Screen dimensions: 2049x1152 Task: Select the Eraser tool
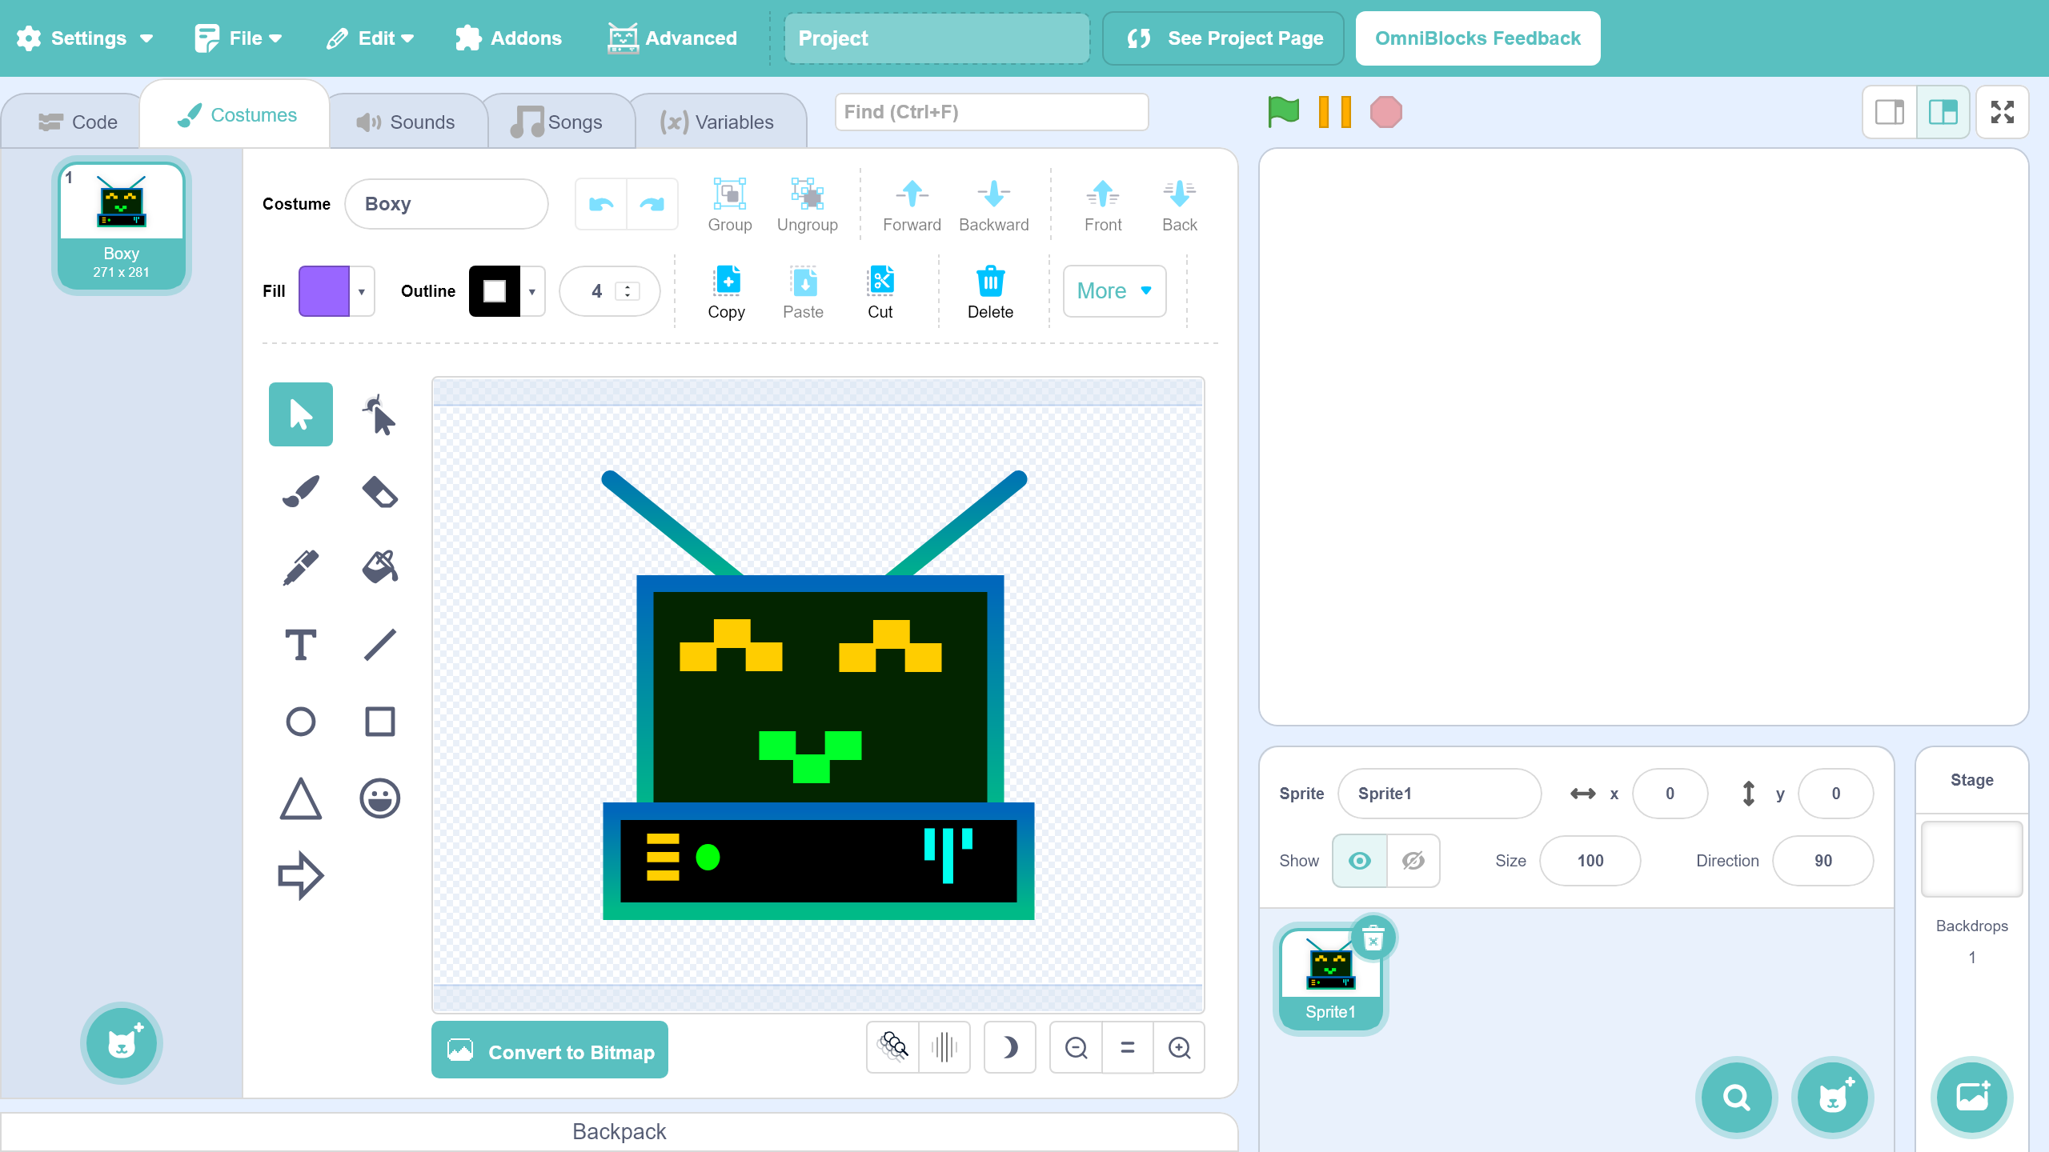pyautogui.click(x=379, y=491)
